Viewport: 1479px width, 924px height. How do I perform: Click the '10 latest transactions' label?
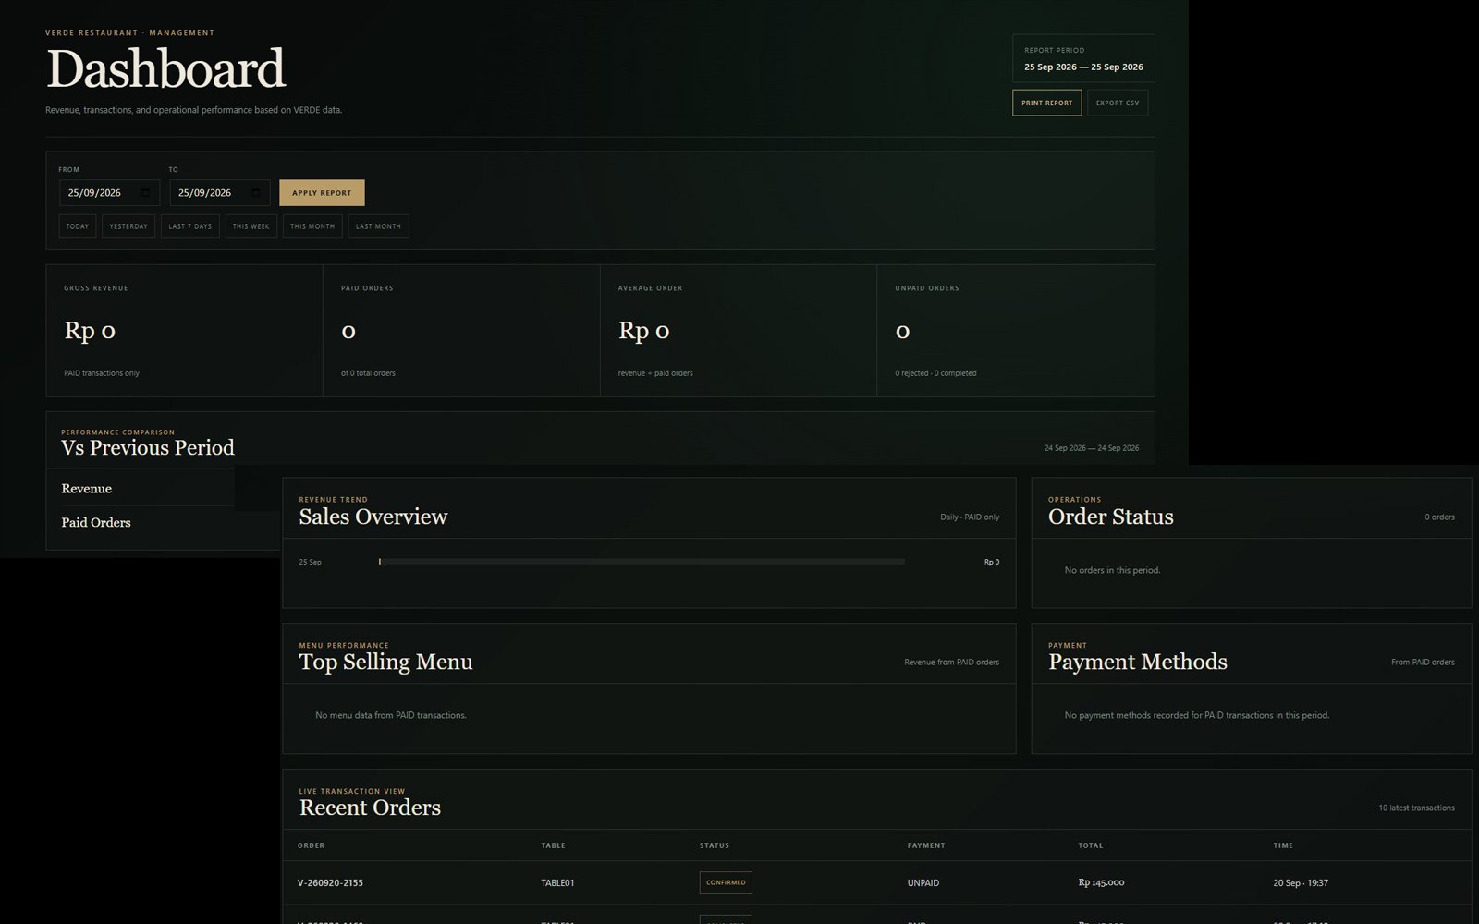(1416, 808)
